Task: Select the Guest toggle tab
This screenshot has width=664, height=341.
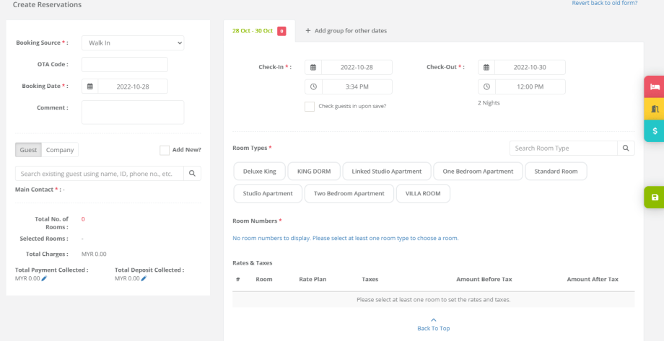Action: (28, 150)
